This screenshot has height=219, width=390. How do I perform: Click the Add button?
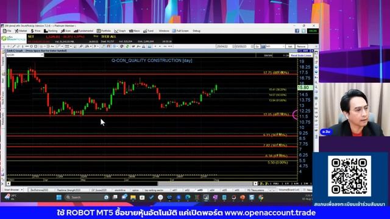290,46
